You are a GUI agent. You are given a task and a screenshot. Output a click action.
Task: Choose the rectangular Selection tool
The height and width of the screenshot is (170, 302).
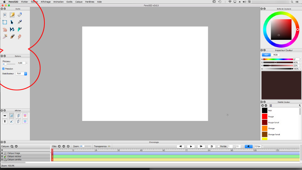pos(5,22)
